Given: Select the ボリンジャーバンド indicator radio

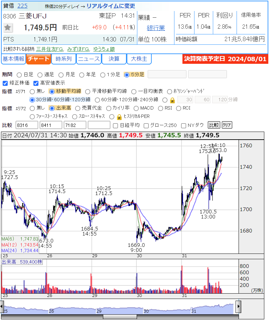Looking at the screenshot, I should pos(169,92).
